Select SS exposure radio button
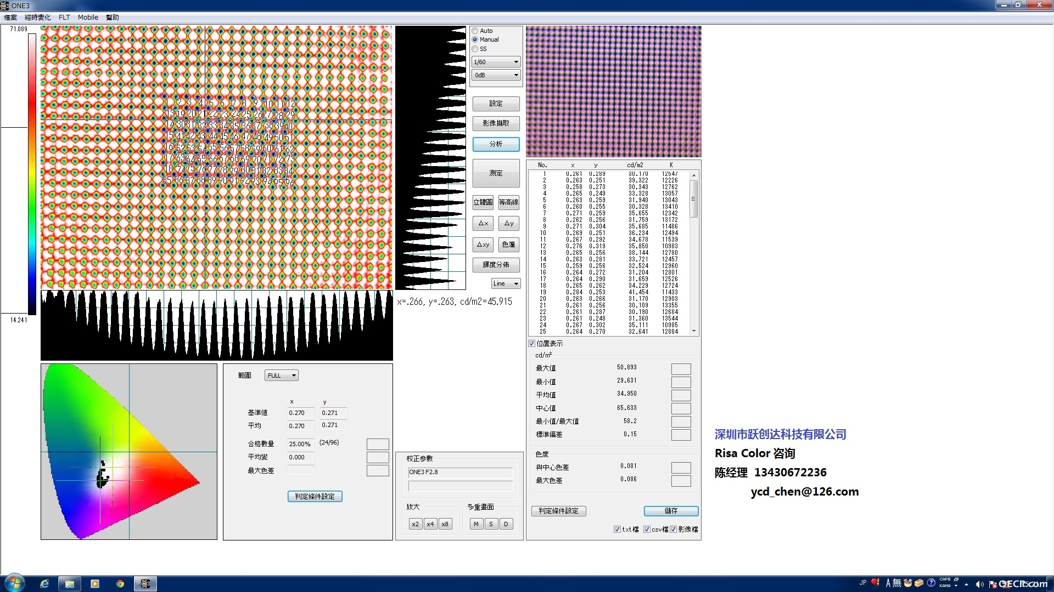1054x592 pixels. click(475, 49)
